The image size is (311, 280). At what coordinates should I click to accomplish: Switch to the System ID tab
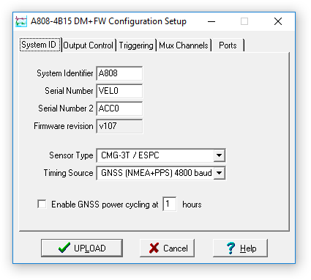pyautogui.click(x=40, y=45)
